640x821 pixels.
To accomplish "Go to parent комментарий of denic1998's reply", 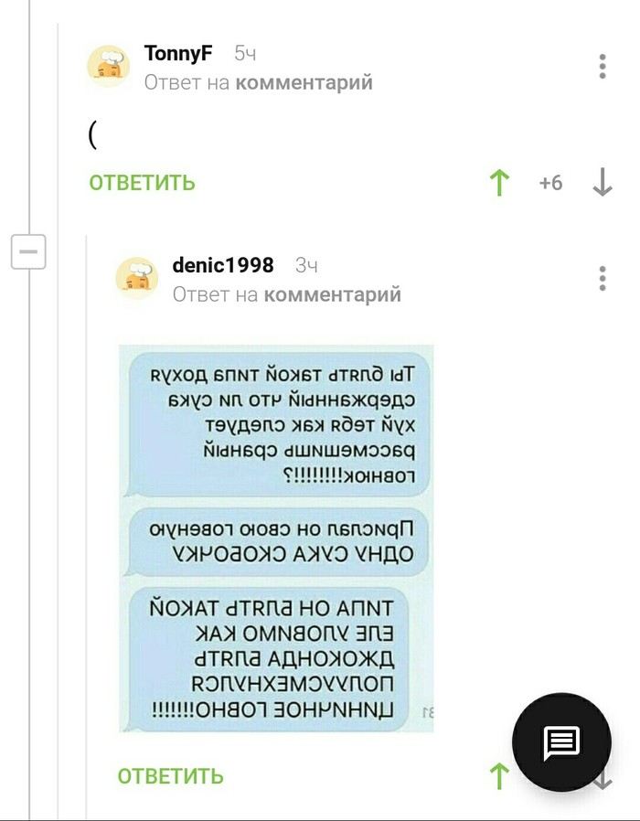I will (x=333, y=294).
